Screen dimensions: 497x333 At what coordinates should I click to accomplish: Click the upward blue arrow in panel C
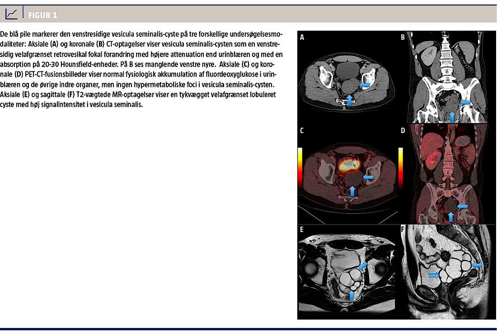click(x=352, y=190)
